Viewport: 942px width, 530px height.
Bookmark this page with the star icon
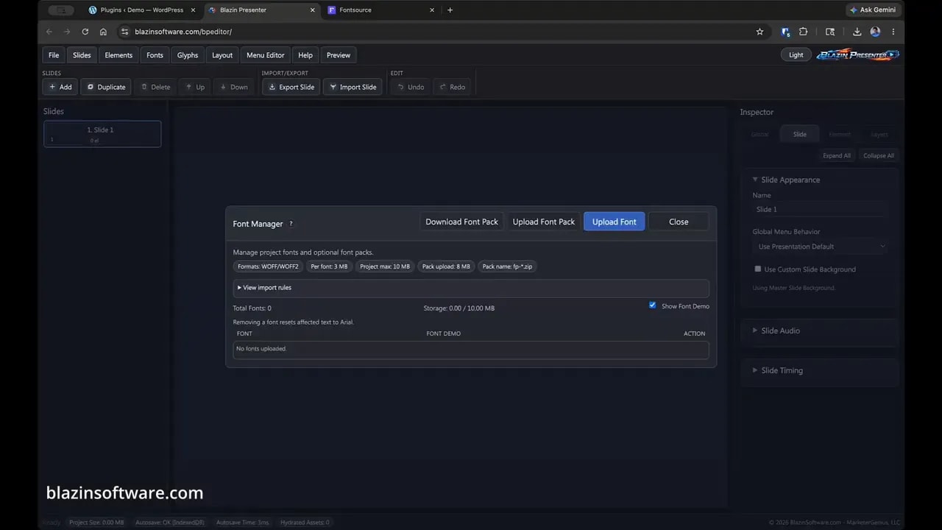tap(759, 32)
